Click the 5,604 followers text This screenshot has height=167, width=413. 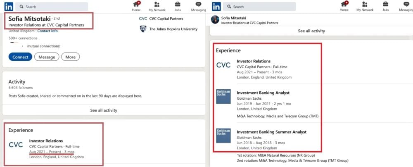[21, 88]
